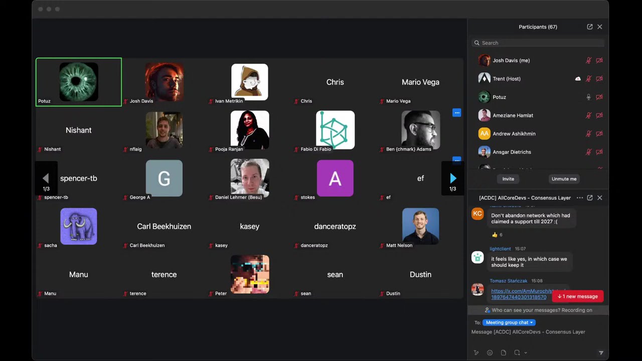The width and height of the screenshot is (642, 361).
Task: Open the blue ellipsis menu on ef's tile
Action: pos(456,160)
